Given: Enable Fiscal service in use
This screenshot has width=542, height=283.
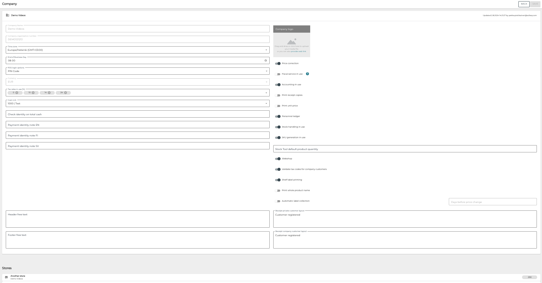Looking at the screenshot, I should [x=278, y=74].
